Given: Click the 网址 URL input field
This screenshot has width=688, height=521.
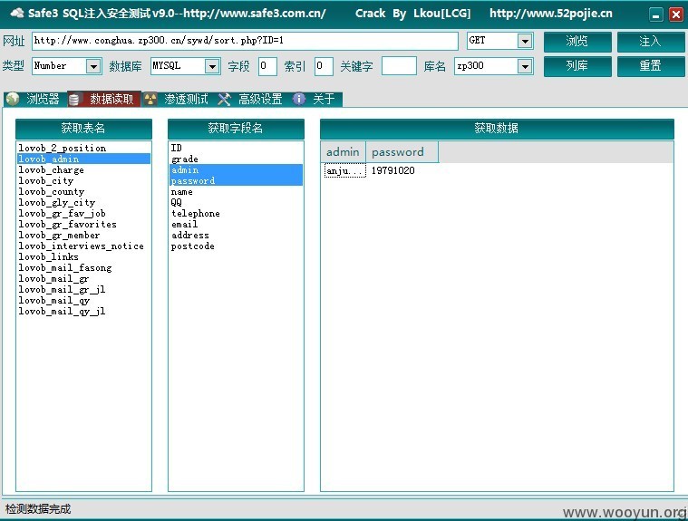Looking at the screenshot, I should pyautogui.click(x=245, y=41).
